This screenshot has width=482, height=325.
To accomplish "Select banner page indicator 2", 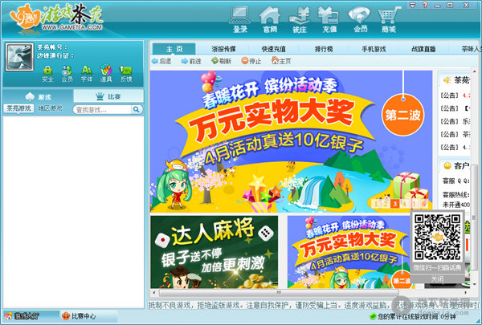I will (385, 204).
